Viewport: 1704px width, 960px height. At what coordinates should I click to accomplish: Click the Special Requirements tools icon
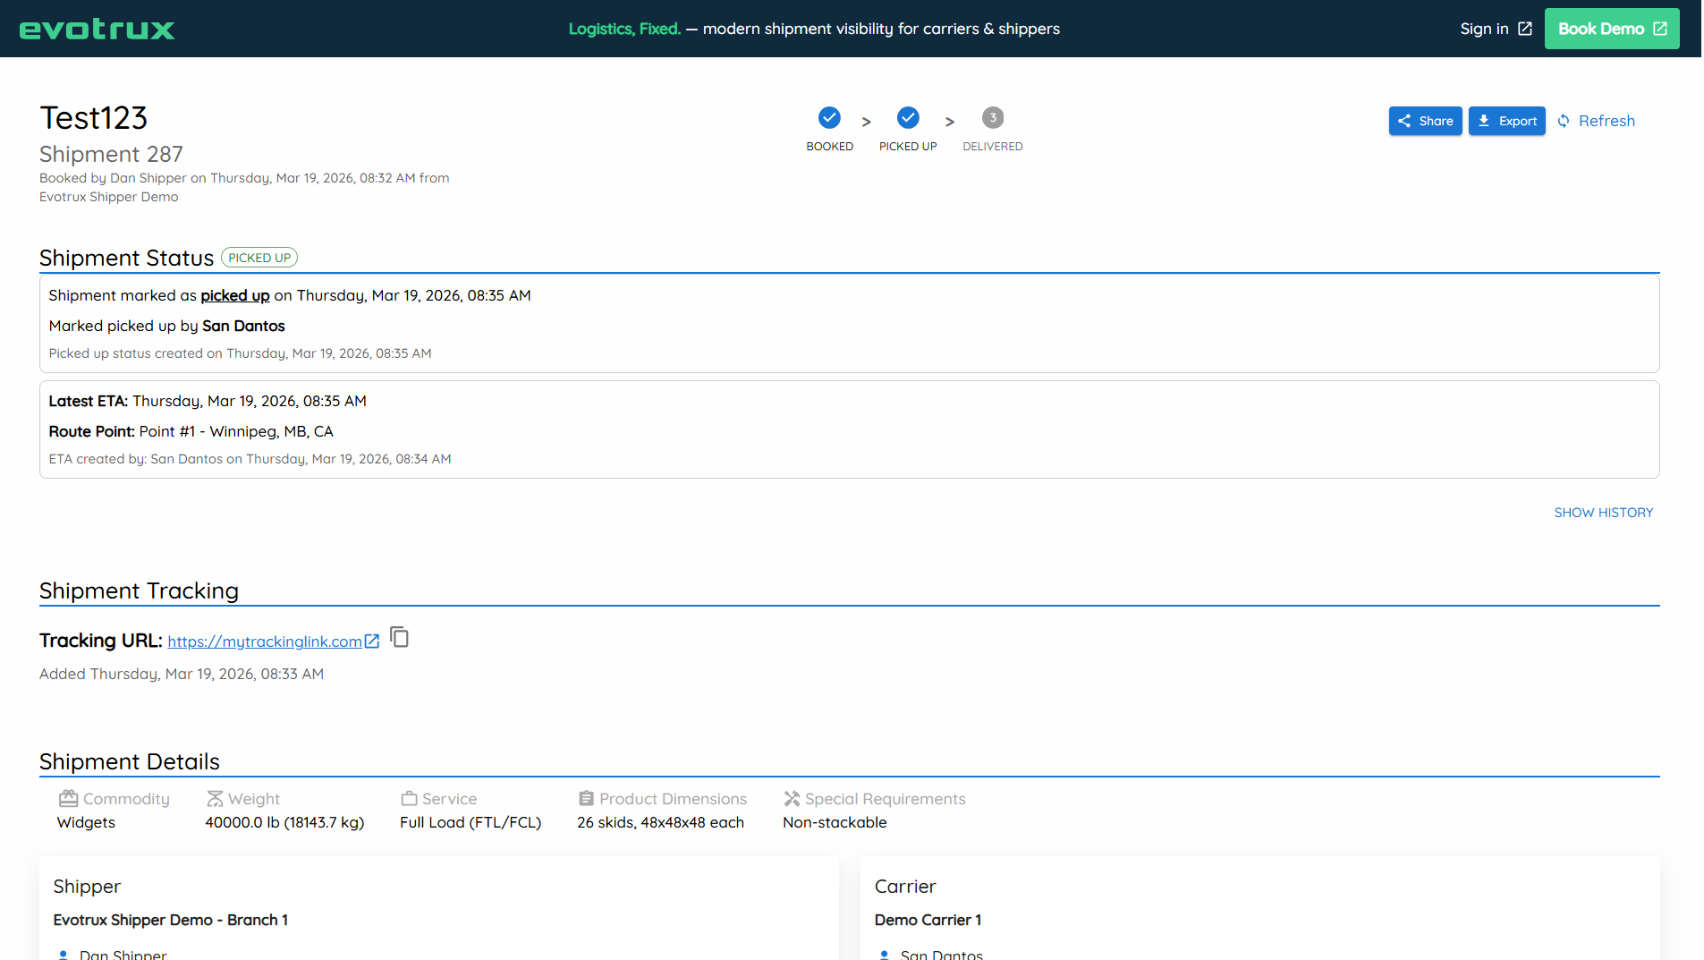tap(792, 798)
